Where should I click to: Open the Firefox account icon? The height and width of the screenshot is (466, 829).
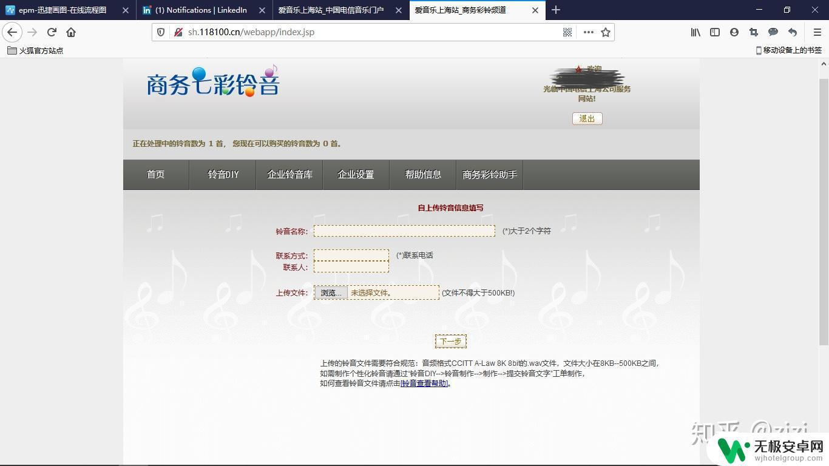tap(734, 32)
